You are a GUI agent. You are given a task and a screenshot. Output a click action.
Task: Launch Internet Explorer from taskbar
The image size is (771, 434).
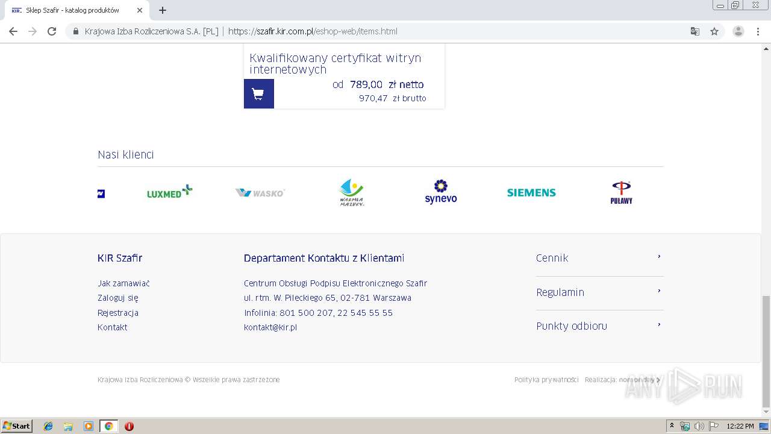(x=48, y=426)
